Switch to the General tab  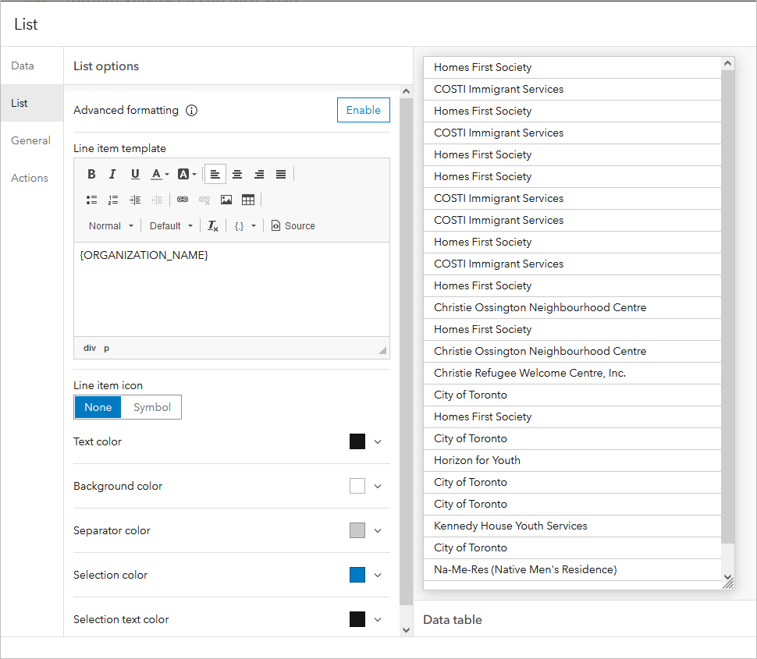tap(32, 140)
